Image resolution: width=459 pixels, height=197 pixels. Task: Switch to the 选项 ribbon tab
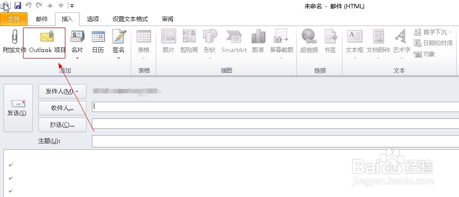93,19
